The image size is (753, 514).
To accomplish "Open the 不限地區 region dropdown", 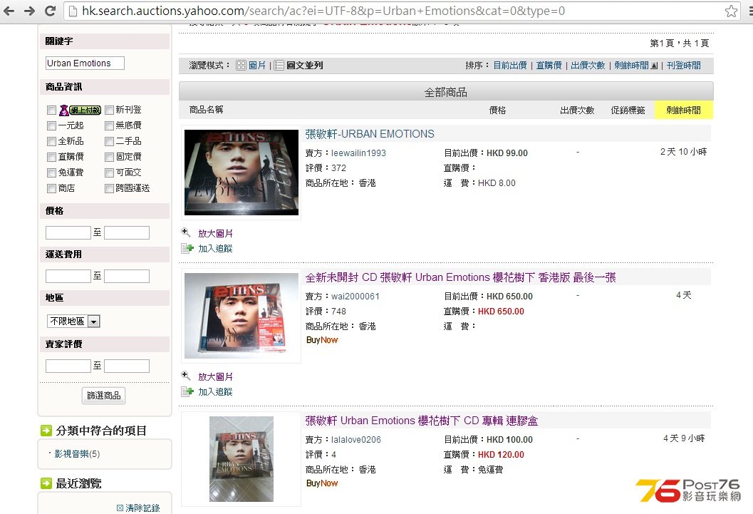I will click(73, 321).
